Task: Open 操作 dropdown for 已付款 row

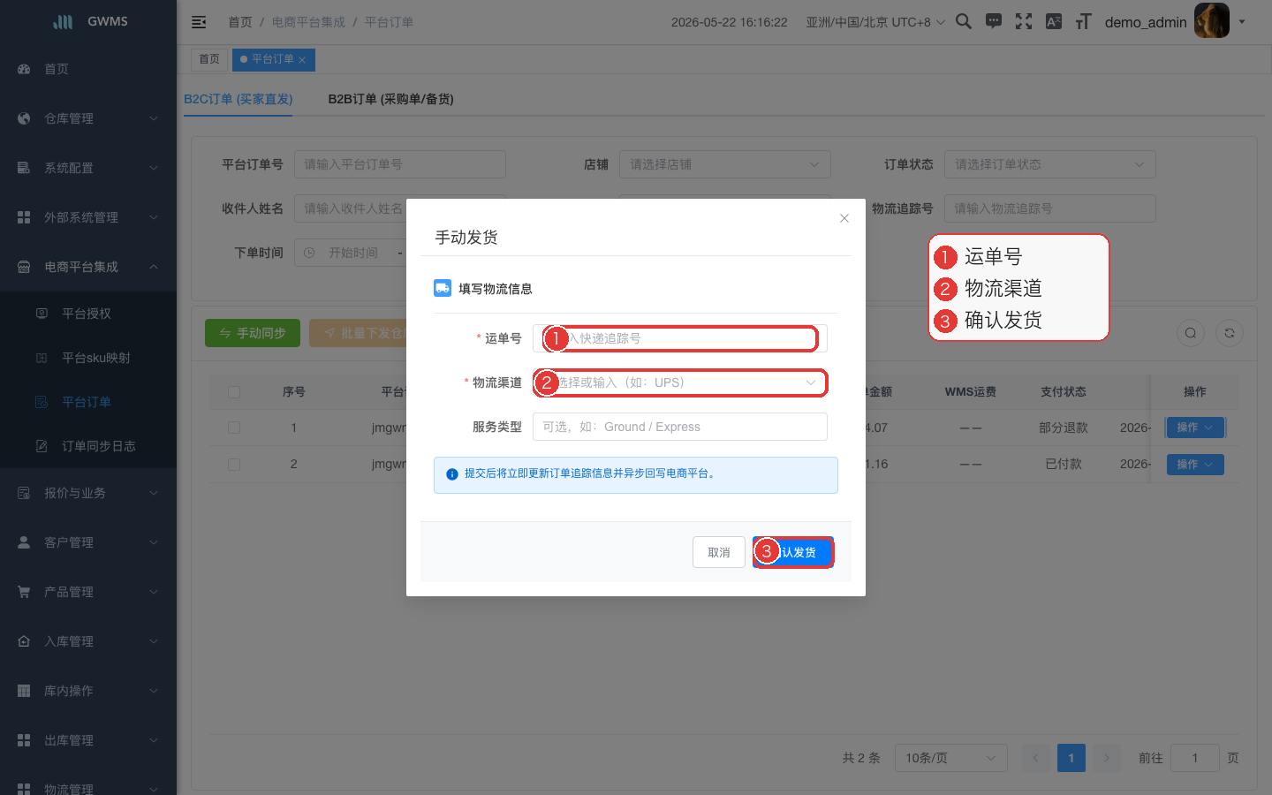Action: click(1195, 465)
